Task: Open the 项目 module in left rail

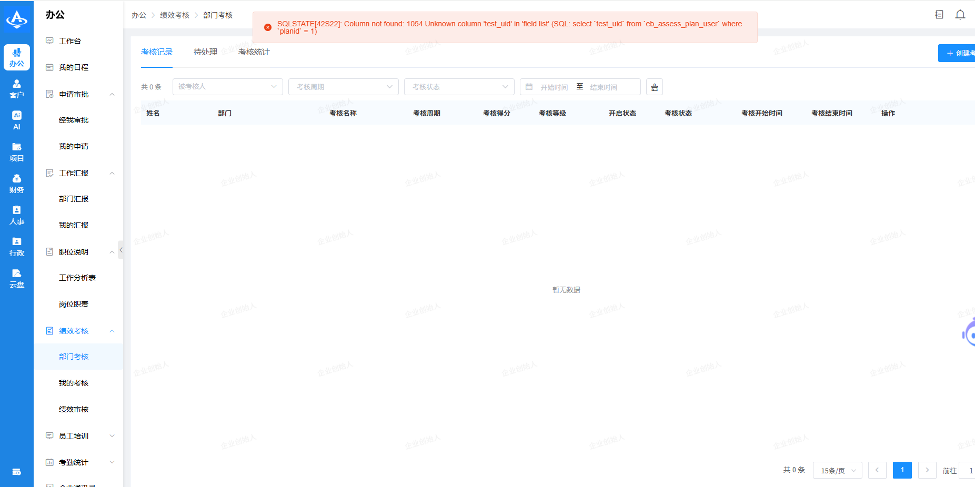Action: coord(17,152)
